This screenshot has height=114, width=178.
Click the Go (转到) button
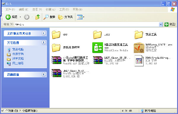tap(170, 24)
